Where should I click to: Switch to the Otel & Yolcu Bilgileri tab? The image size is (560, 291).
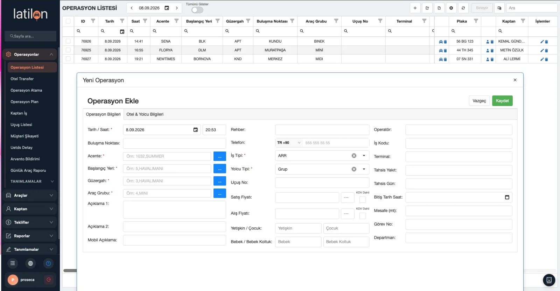[145, 114]
